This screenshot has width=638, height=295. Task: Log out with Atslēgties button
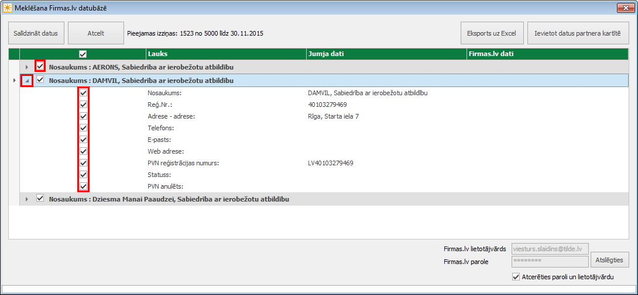click(609, 259)
